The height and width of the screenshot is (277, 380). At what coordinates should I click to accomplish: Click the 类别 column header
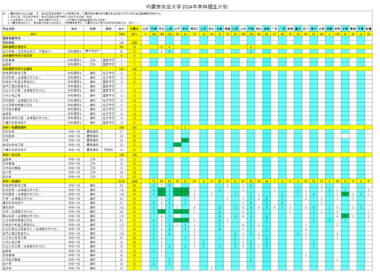[109, 29]
